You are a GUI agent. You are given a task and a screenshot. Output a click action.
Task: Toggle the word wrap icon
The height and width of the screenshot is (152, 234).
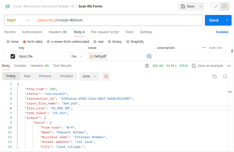[106, 76]
